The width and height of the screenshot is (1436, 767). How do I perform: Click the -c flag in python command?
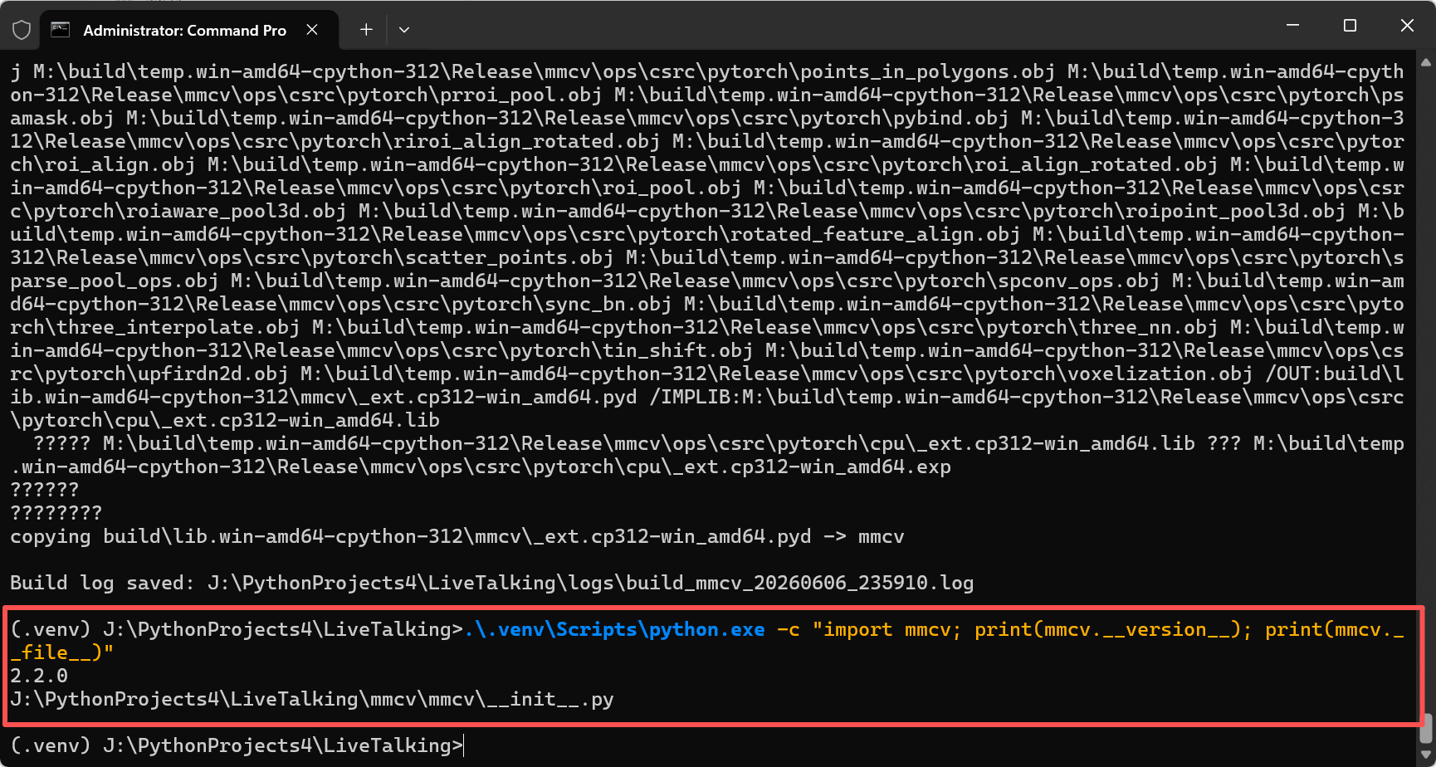point(789,630)
